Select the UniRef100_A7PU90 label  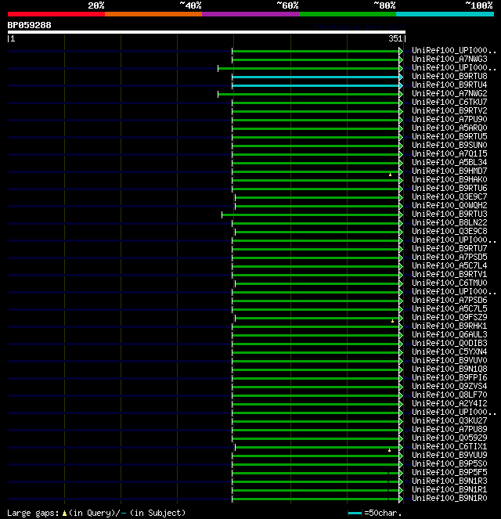(449, 119)
